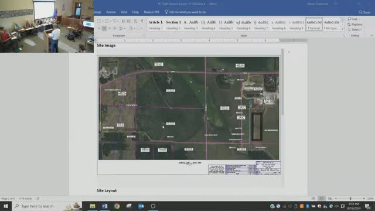Open Google Chrome from taskbar
Image resolution: width=375 pixels, height=211 pixels.
click(117, 206)
